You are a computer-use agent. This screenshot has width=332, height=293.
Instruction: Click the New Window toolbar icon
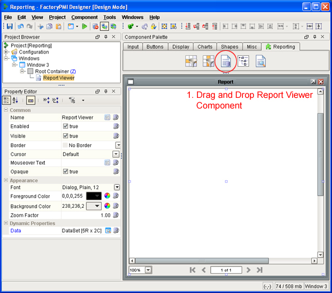click(71, 26)
